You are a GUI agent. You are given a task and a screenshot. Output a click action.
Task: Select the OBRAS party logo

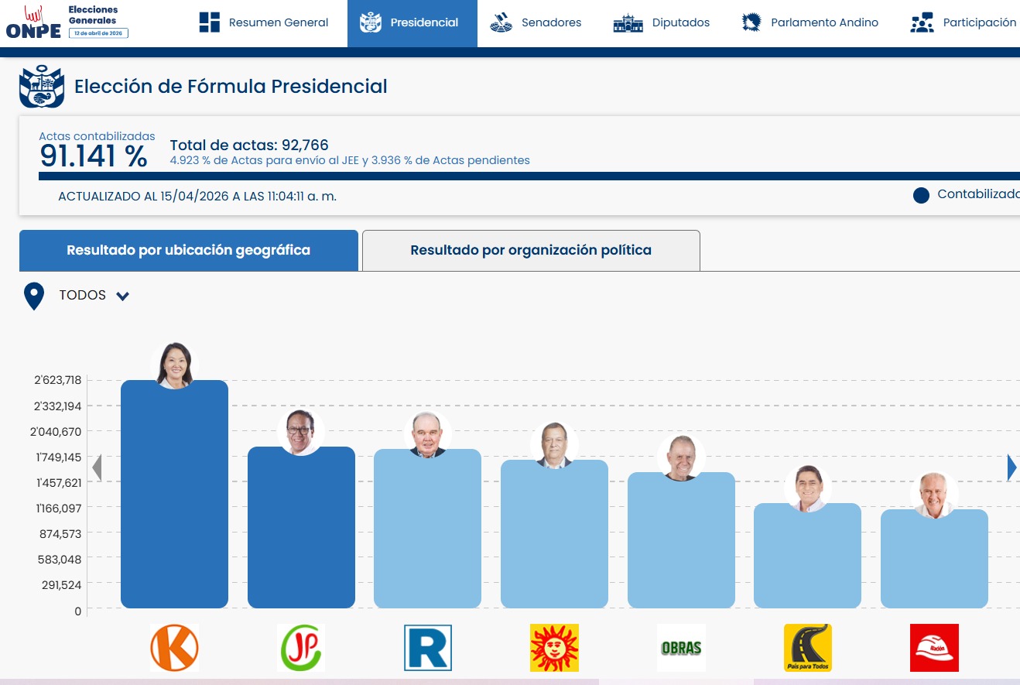tap(681, 647)
